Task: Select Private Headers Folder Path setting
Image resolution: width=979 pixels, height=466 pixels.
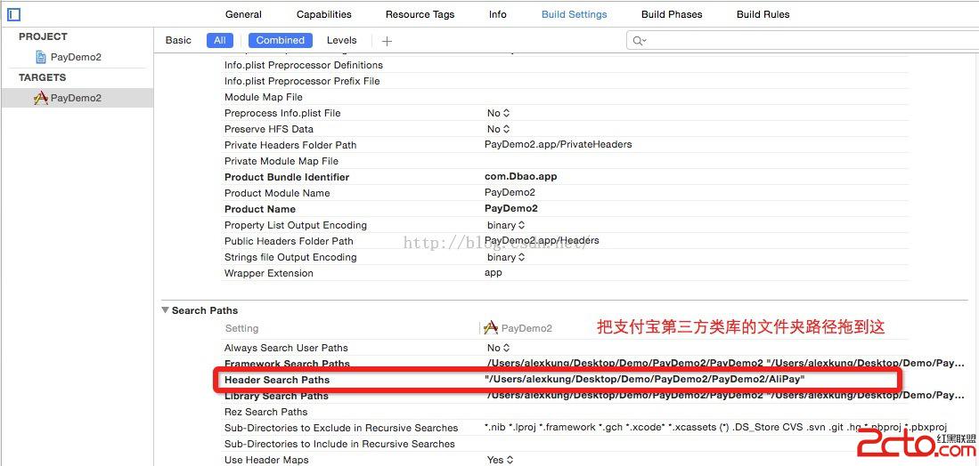Action: 290,145
